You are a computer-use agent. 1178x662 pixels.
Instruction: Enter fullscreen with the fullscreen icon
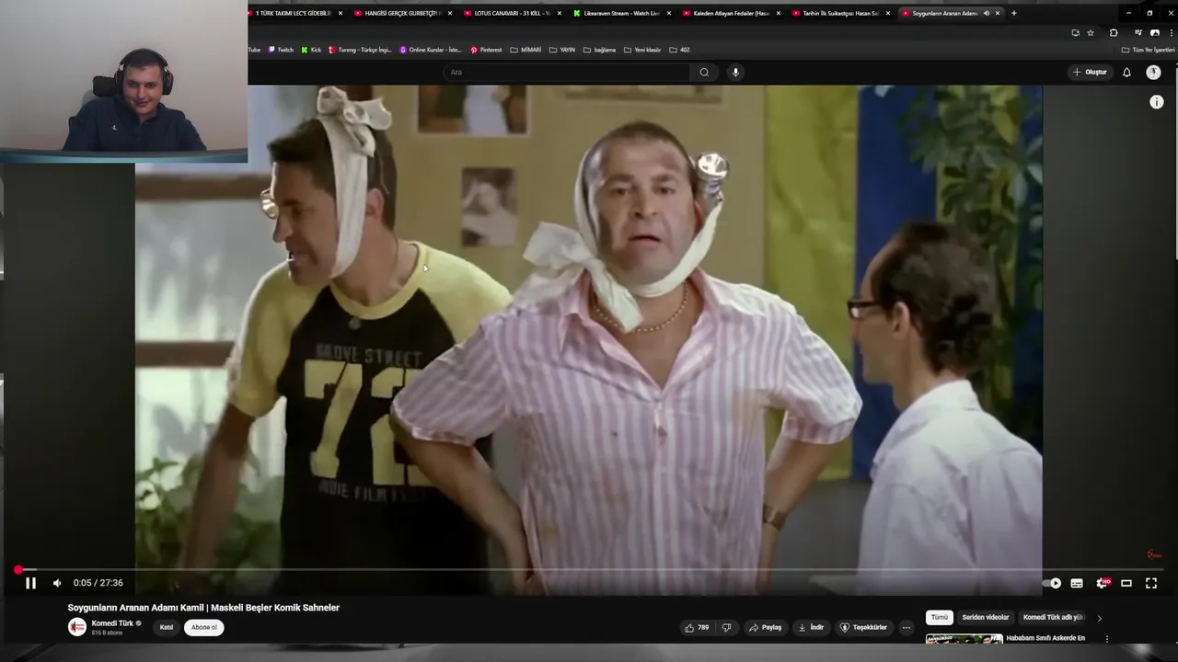(1151, 583)
